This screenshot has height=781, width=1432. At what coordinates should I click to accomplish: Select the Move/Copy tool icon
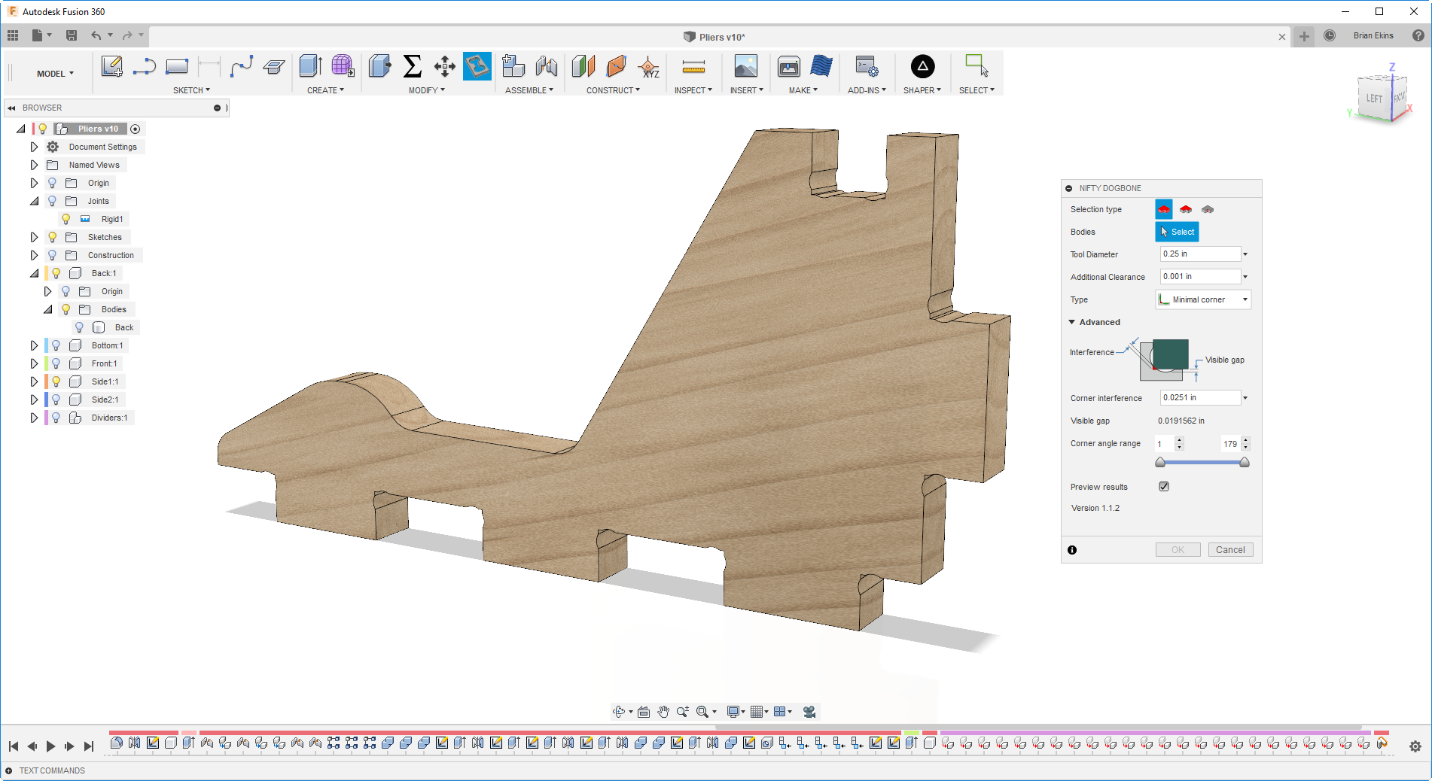pos(444,67)
